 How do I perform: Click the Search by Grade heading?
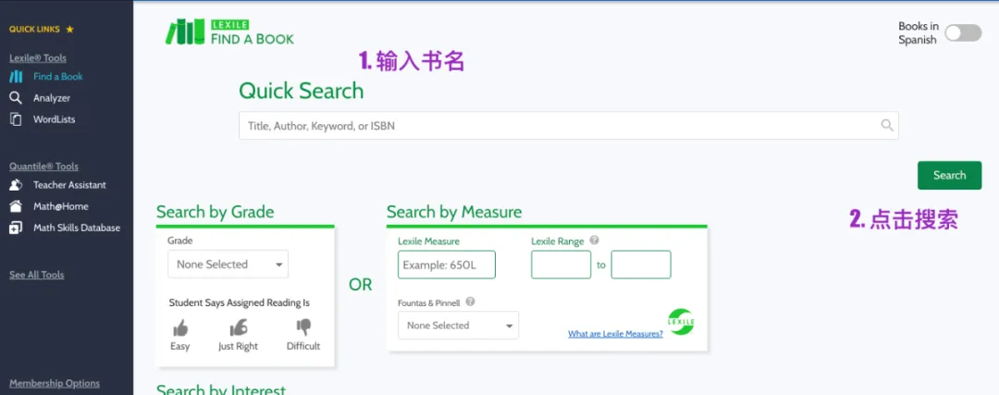pyautogui.click(x=216, y=212)
